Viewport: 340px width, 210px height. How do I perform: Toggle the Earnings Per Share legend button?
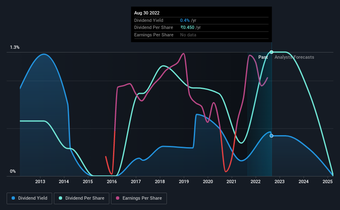pyautogui.click(x=139, y=198)
